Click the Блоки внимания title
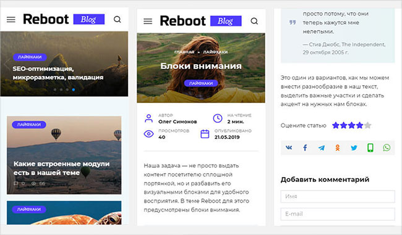This screenshot has height=235, width=402. [201, 66]
